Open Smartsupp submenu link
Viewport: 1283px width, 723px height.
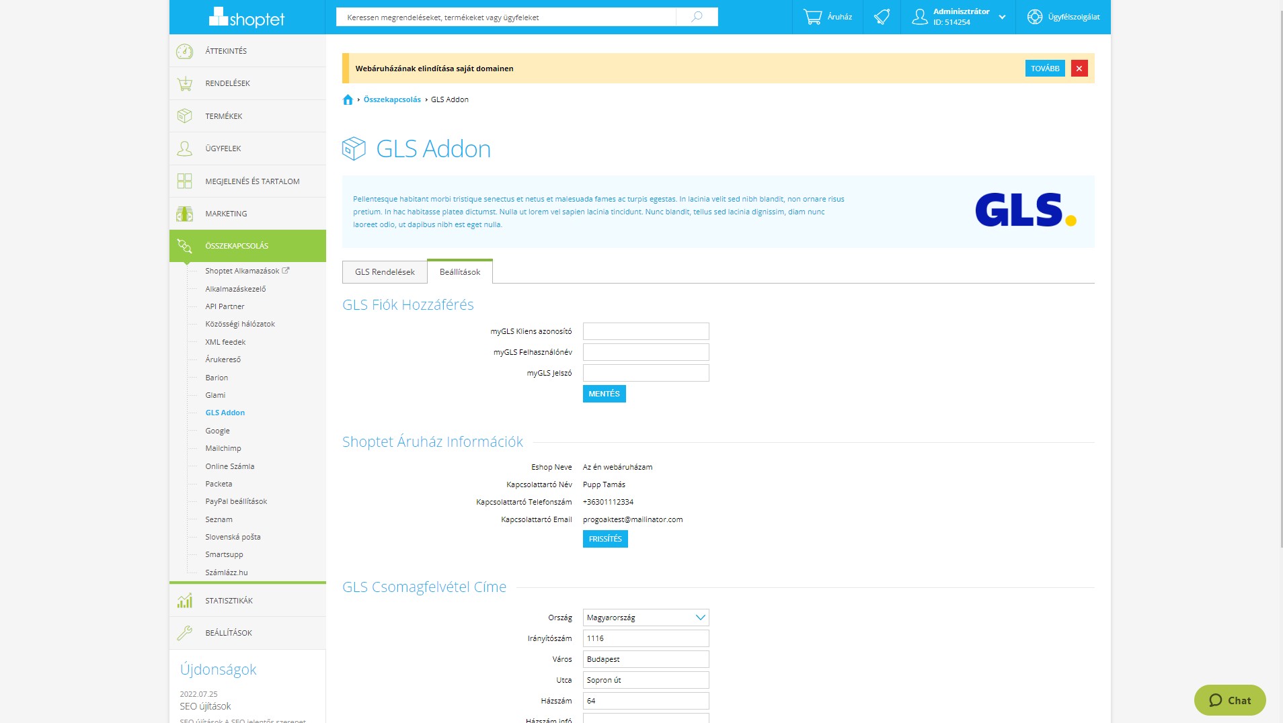click(x=224, y=554)
